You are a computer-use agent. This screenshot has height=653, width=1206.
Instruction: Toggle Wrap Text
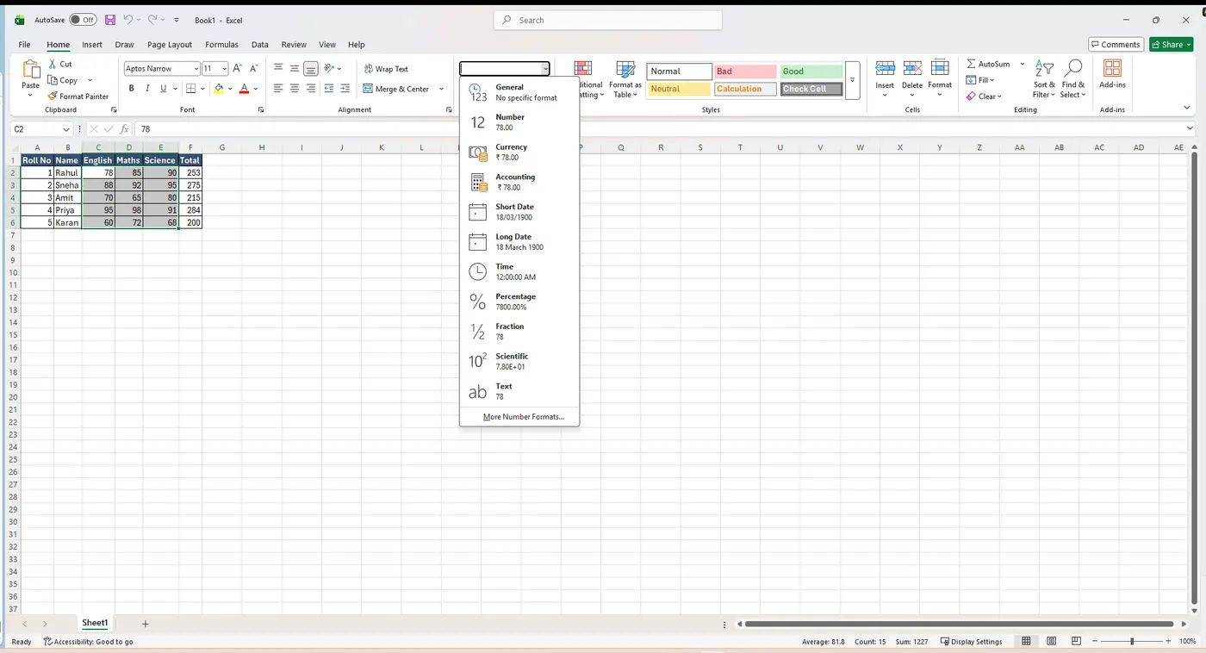tap(386, 69)
